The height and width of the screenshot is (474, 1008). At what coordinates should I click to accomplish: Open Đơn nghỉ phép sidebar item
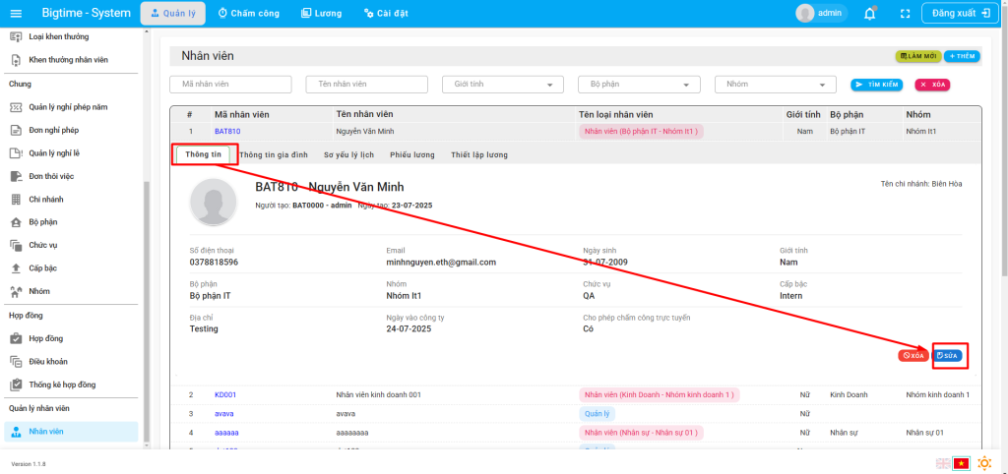click(x=53, y=130)
